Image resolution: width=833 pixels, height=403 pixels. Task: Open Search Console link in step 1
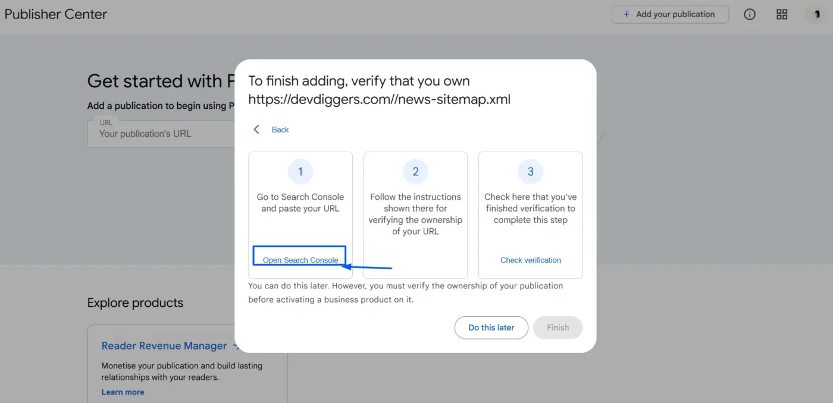pos(300,260)
